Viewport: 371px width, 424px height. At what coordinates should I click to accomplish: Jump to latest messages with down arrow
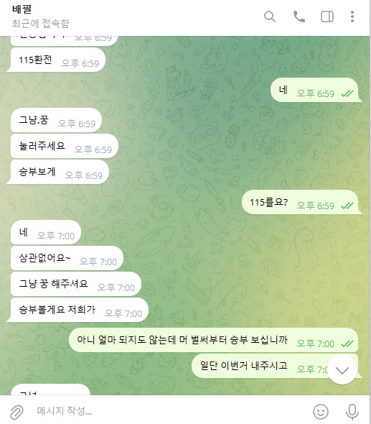(x=342, y=370)
